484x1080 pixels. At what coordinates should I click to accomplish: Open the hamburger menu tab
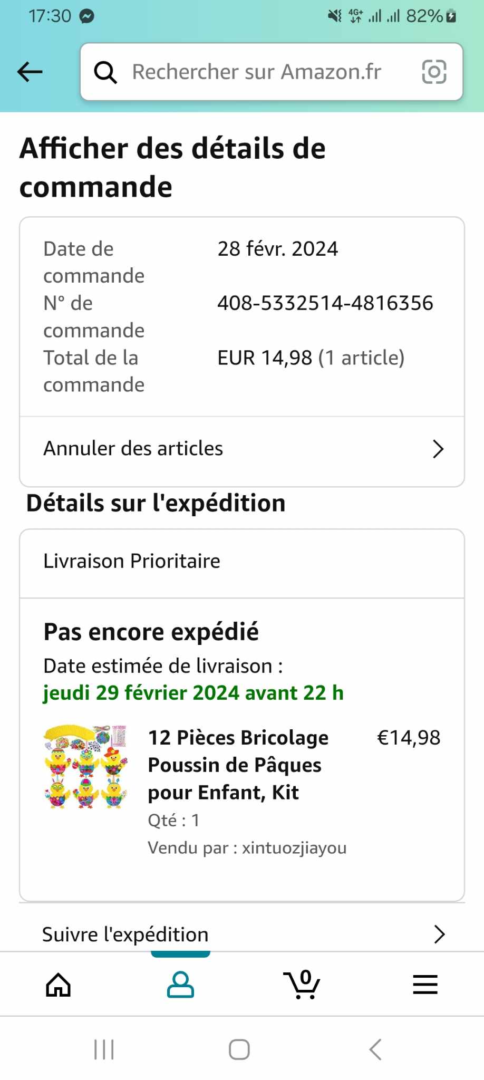click(425, 985)
